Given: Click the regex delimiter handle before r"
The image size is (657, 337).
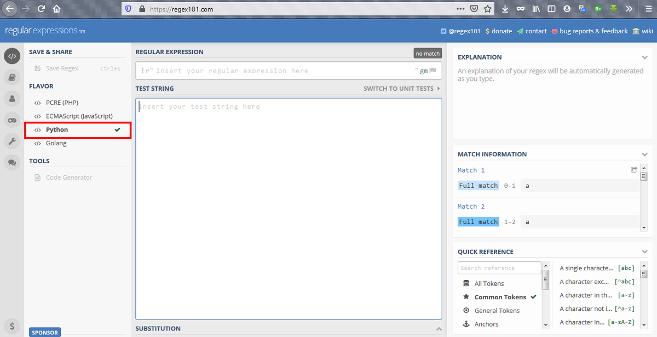Looking at the screenshot, I should [142, 70].
